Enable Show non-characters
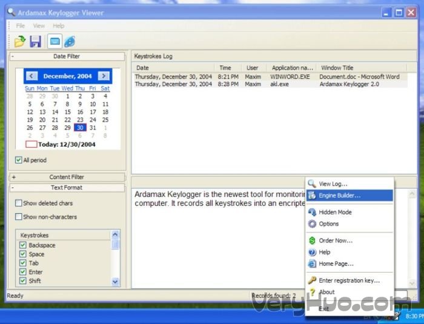 click(18, 217)
